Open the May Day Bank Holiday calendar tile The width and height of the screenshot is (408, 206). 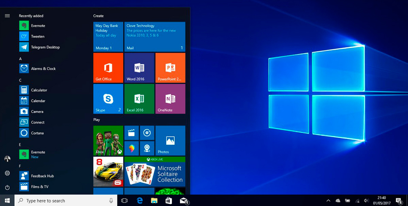click(108, 37)
